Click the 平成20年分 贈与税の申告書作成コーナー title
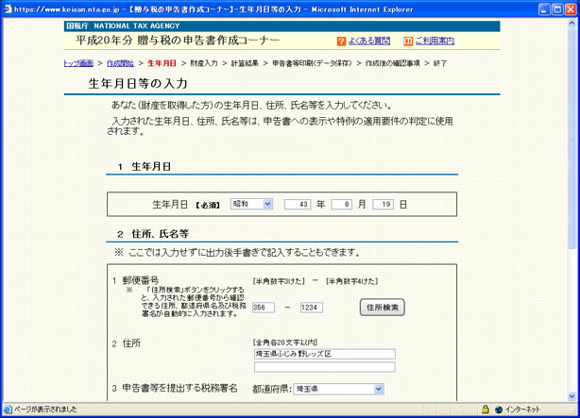This screenshot has height=418, width=580. pos(178,41)
